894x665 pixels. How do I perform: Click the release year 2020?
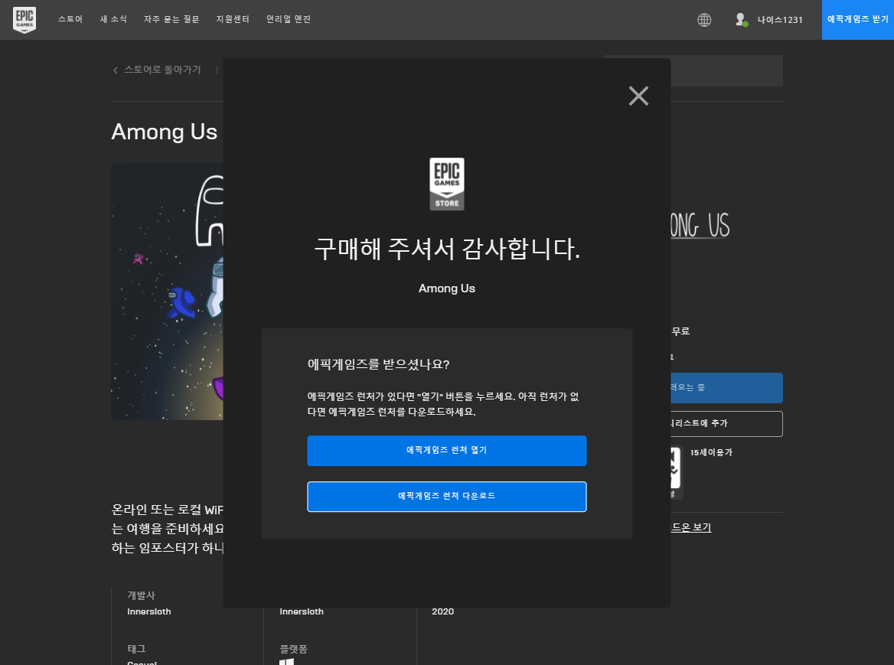point(442,611)
